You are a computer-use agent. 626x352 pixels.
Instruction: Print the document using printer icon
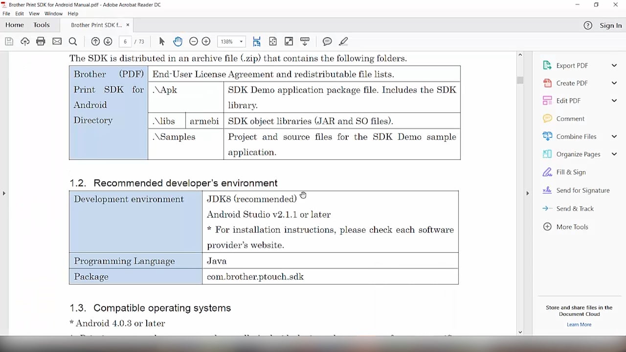coord(41,42)
